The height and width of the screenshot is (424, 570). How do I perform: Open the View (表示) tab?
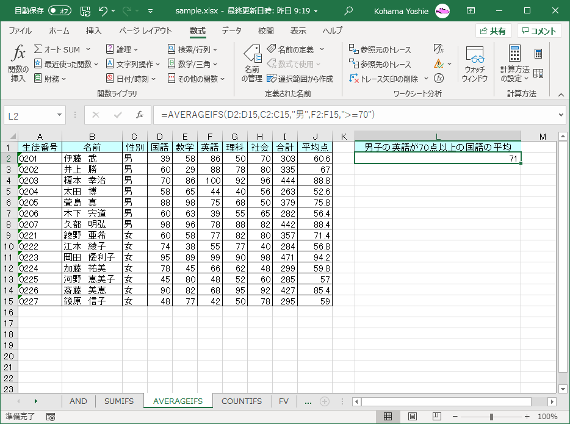[x=298, y=31]
